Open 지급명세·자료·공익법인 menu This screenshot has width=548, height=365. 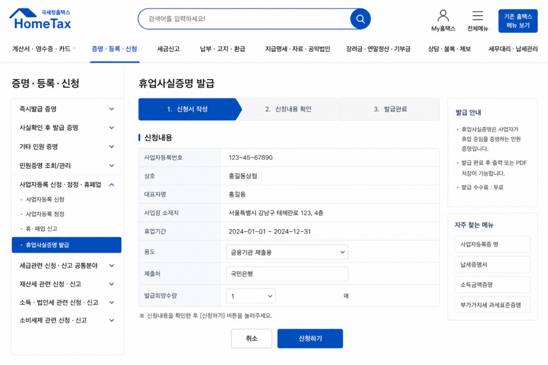pos(298,49)
